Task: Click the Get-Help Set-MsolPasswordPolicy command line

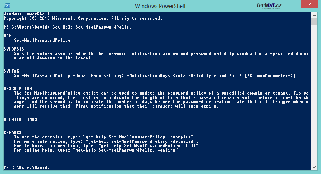Action: 68,27
